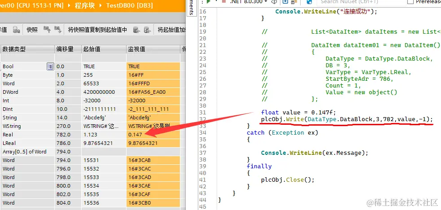Click code 'catch (Exception ex)'
441x210 pixels.
[282, 133]
